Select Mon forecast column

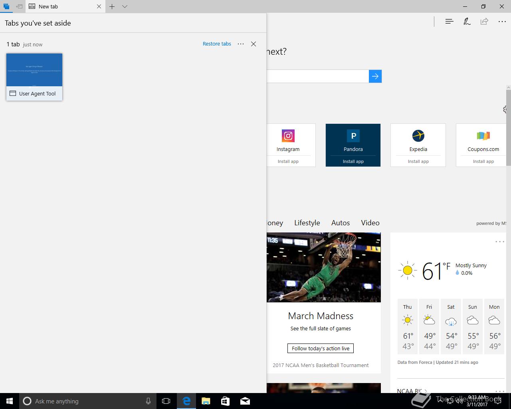[494, 326]
